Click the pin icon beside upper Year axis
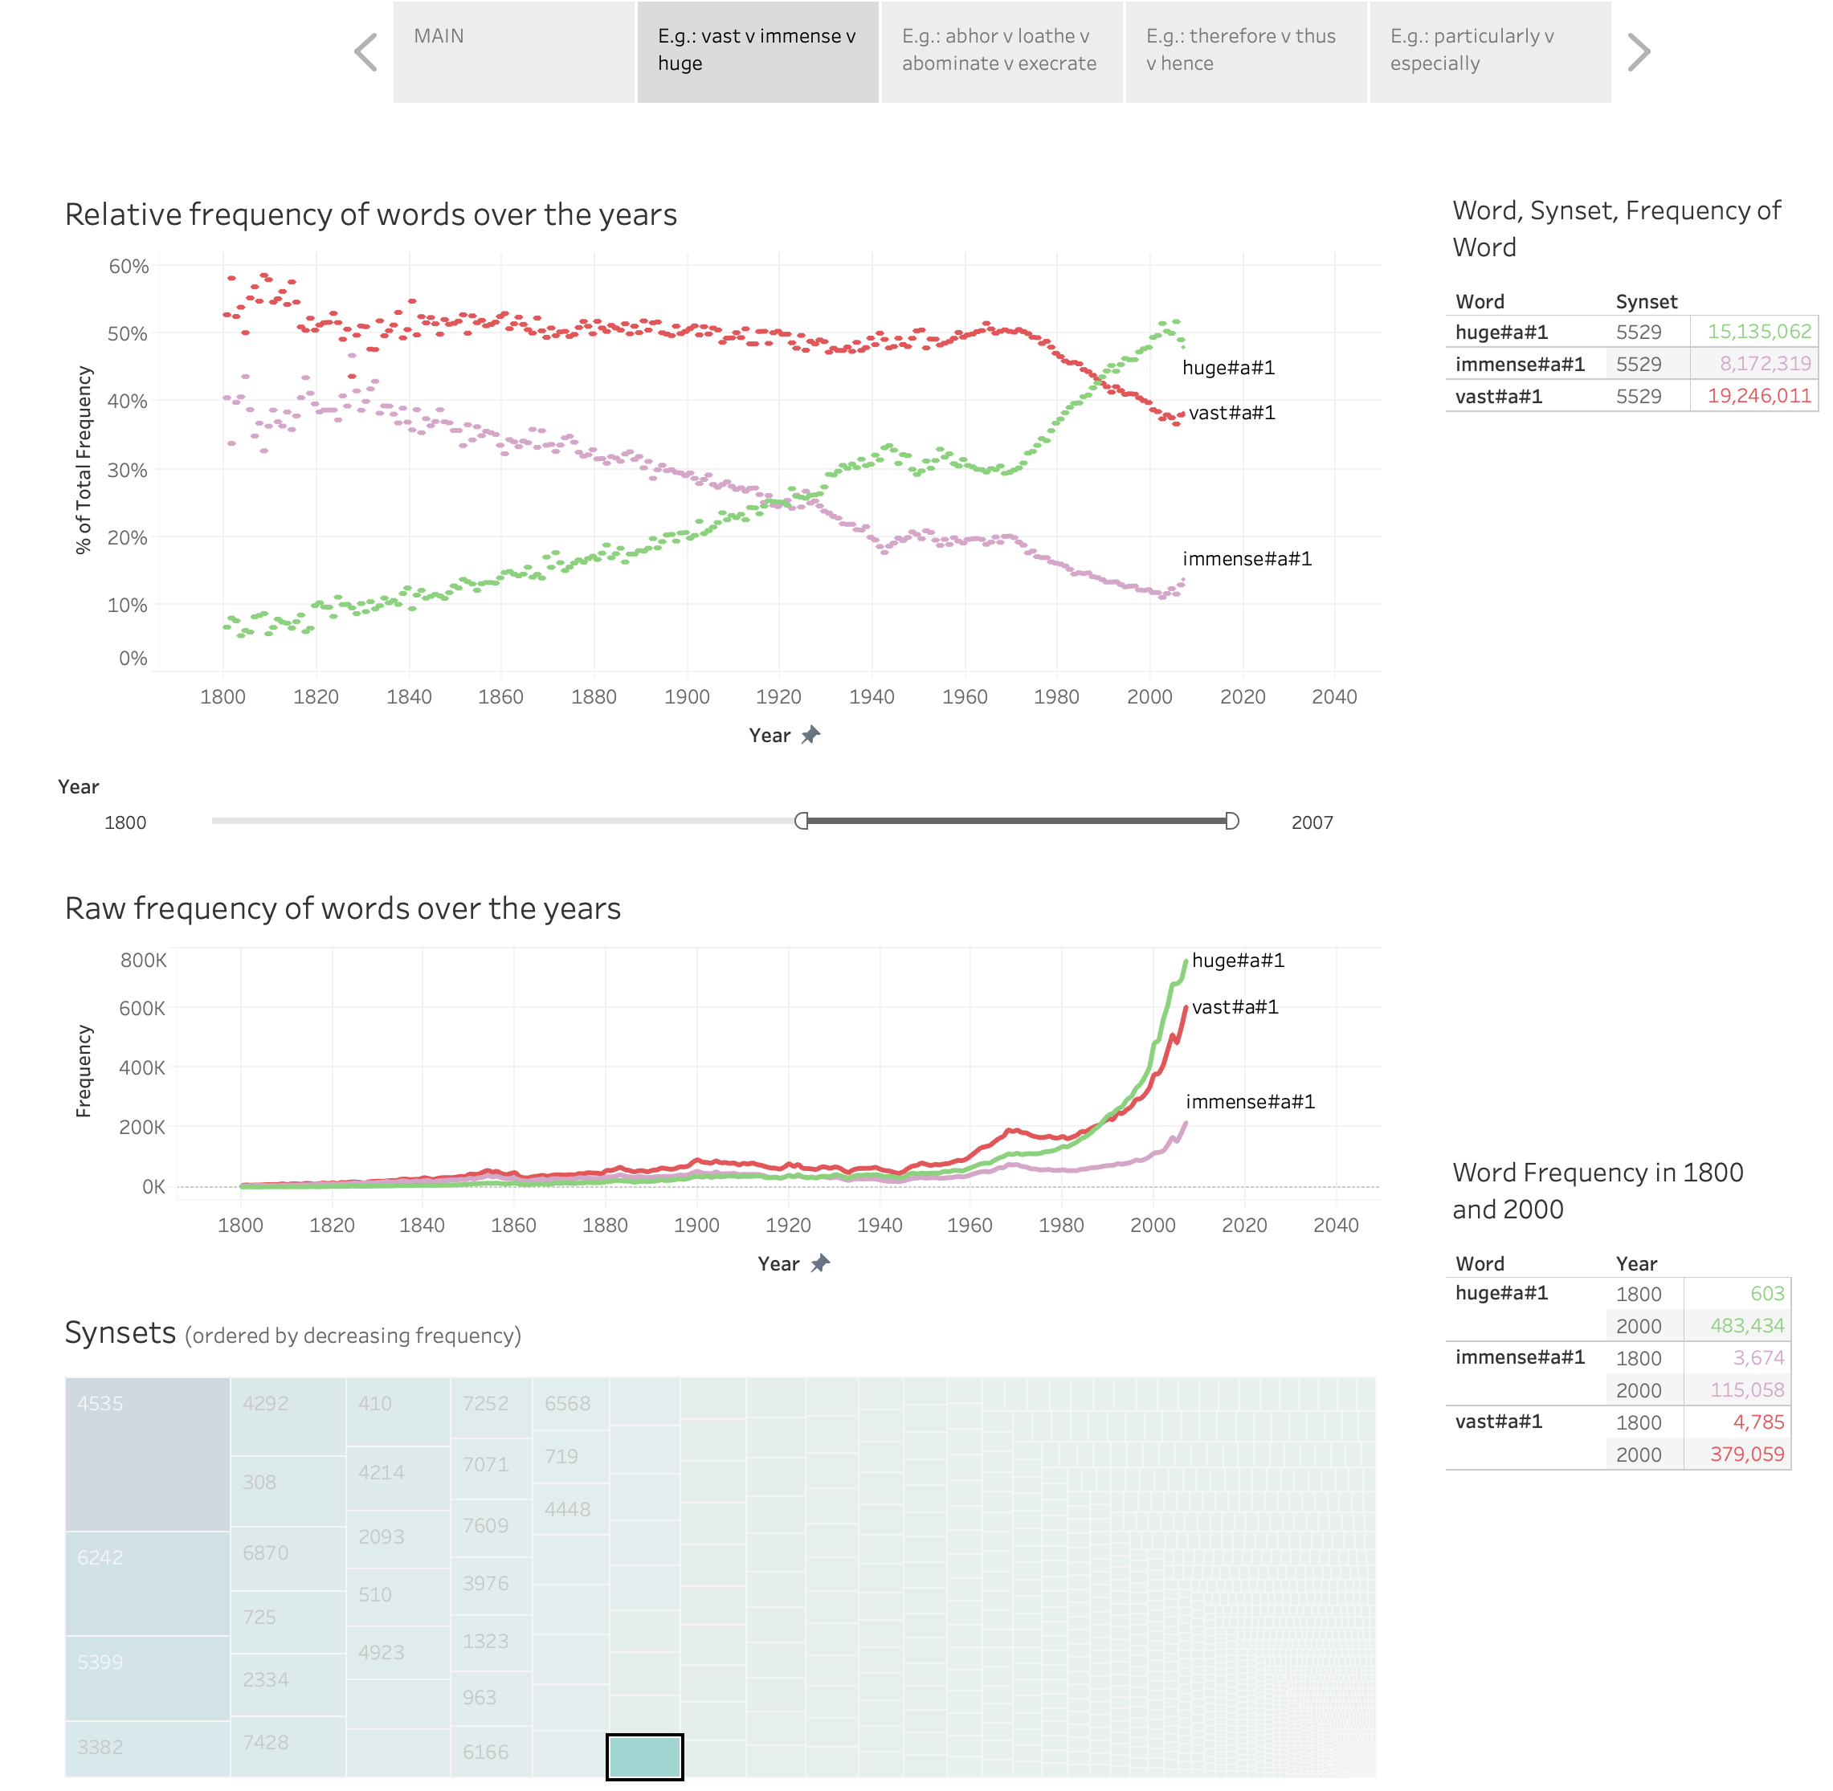Image resolution: width=1833 pixels, height=1791 pixels. [810, 735]
